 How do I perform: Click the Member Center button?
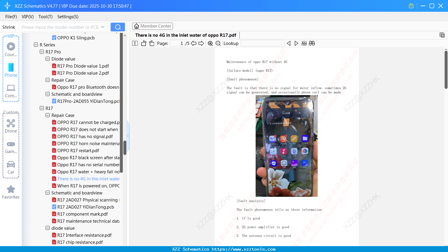152,26
